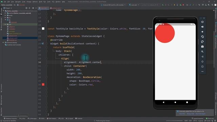
Task: Click the red color swatch on line 36
Action: pos(43,84)
